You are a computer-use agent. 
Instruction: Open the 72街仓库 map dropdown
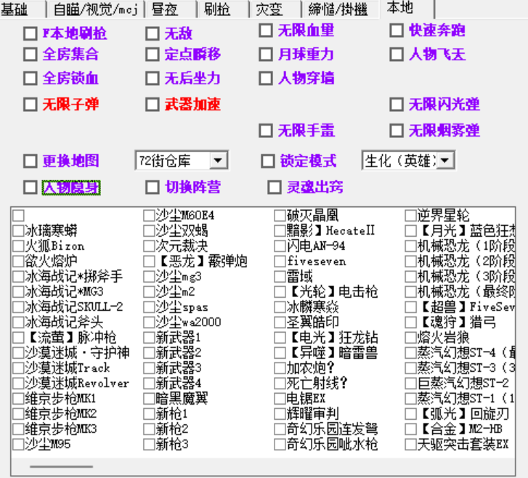click(219, 161)
